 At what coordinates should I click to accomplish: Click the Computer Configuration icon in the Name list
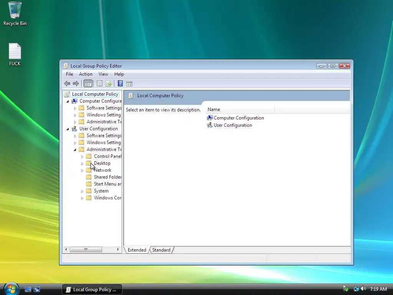pos(210,118)
